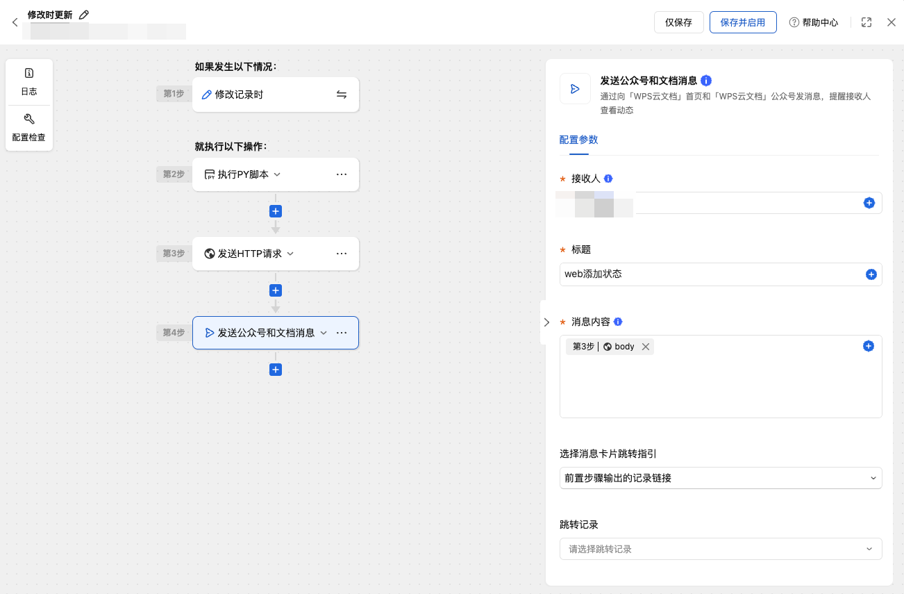Open 选择消息卡片跳转指引 dropdown

(x=721, y=478)
